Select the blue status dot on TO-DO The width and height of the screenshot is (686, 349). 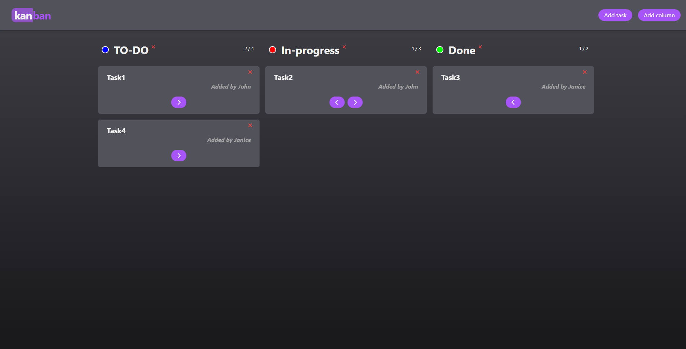point(105,49)
